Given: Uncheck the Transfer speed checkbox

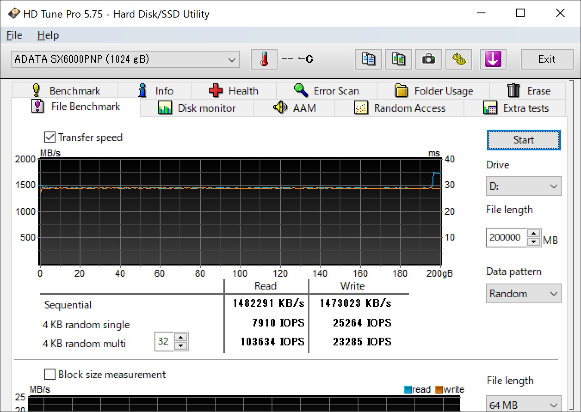Looking at the screenshot, I should coord(50,137).
